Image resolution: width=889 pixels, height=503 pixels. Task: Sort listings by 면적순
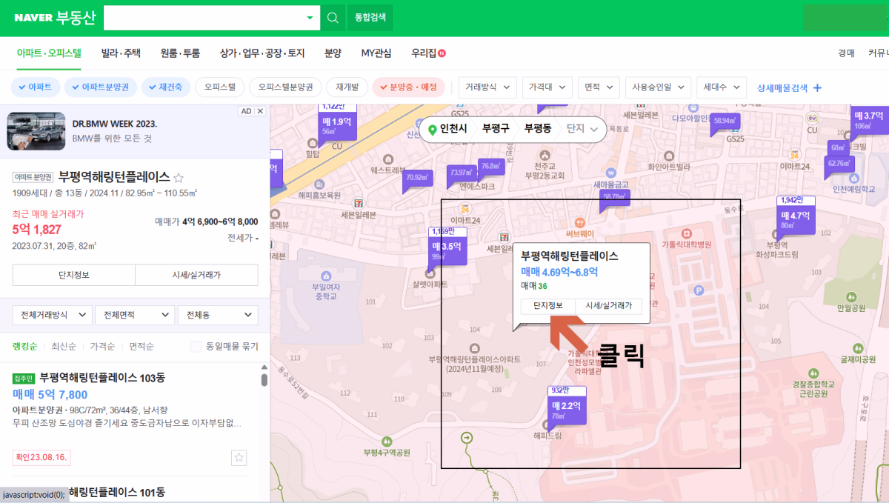[141, 347]
